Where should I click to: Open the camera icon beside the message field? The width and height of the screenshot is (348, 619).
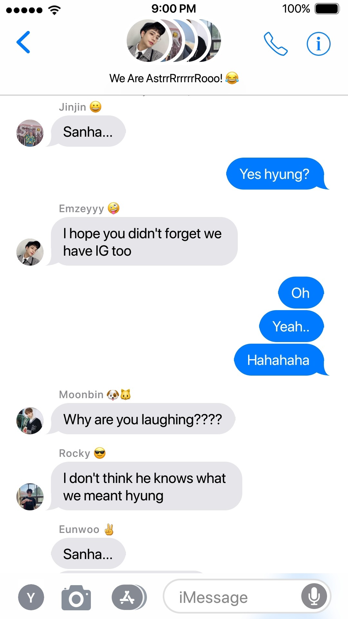(x=76, y=598)
